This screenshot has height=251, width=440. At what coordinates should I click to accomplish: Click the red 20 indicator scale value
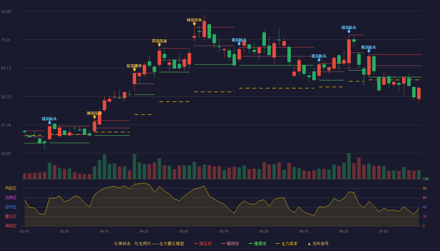tap(425, 216)
